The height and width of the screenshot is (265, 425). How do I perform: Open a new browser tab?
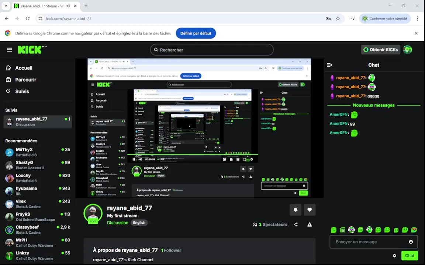[86, 6]
